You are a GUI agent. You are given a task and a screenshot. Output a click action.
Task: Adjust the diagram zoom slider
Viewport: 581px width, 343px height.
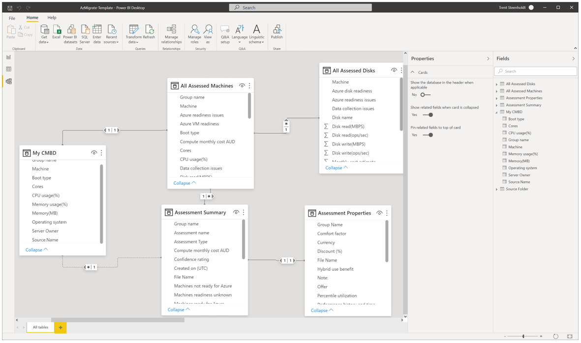pos(523,336)
